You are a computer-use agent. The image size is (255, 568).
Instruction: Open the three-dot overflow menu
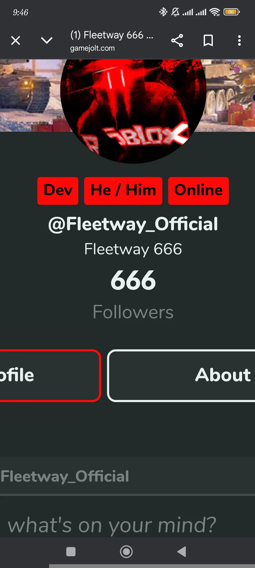[x=239, y=41]
